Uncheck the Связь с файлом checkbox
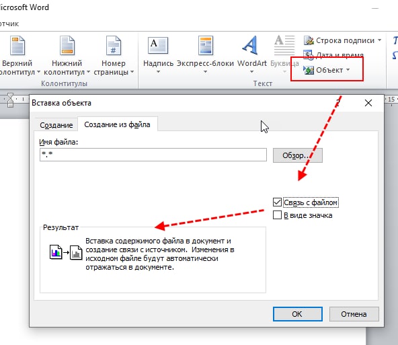 277,202
